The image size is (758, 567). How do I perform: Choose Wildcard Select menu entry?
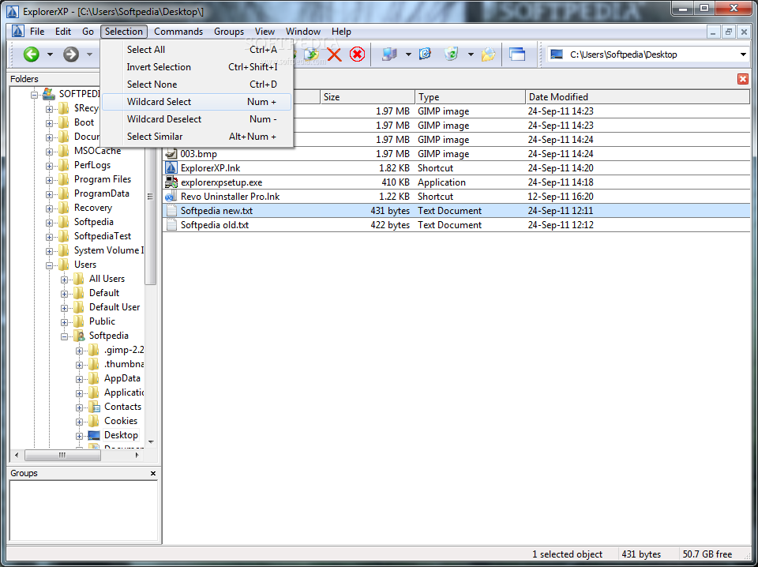click(x=197, y=102)
